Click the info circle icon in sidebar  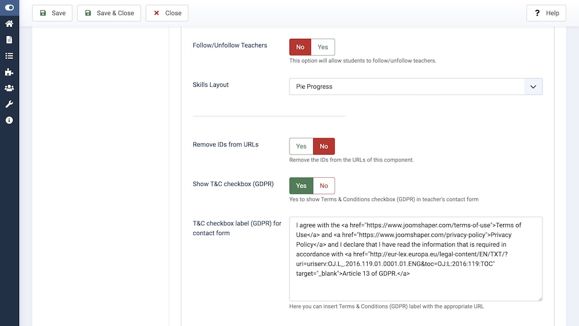[9, 120]
